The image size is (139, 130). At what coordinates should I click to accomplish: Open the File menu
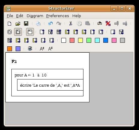click(10, 16)
